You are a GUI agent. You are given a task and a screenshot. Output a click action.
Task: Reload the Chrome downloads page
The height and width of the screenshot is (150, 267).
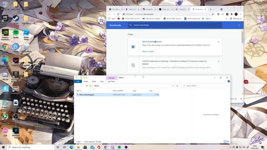point(118,14)
